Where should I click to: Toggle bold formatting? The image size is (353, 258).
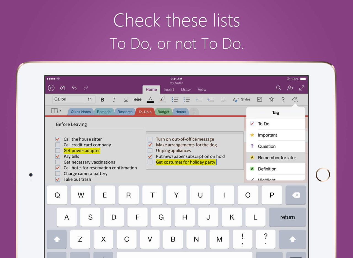click(x=102, y=100)
